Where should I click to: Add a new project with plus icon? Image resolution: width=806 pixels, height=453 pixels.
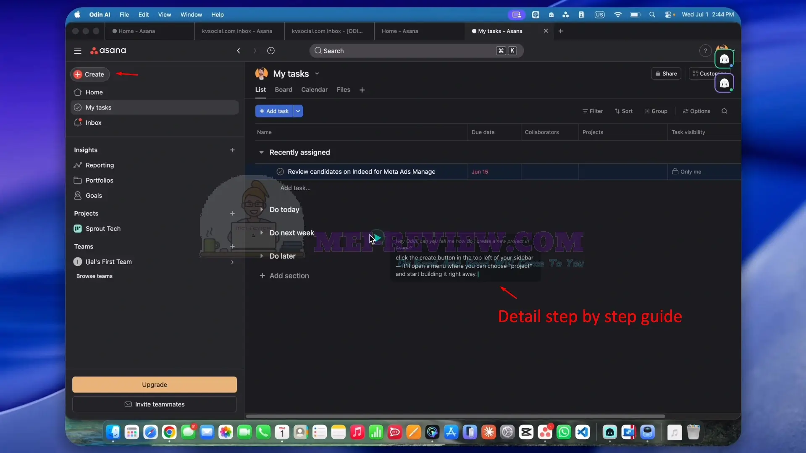(232, 213)
